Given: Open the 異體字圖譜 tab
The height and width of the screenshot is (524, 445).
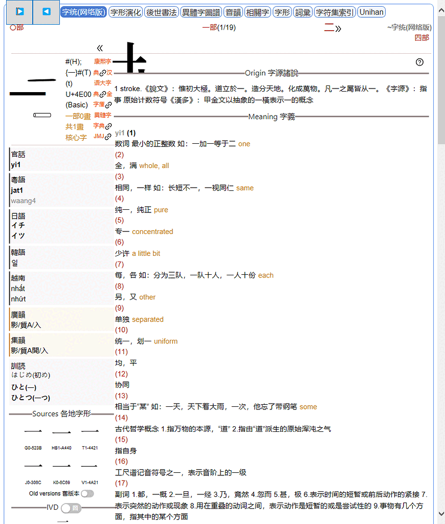Looking at the screenshot, I should [x=201, y=12].
